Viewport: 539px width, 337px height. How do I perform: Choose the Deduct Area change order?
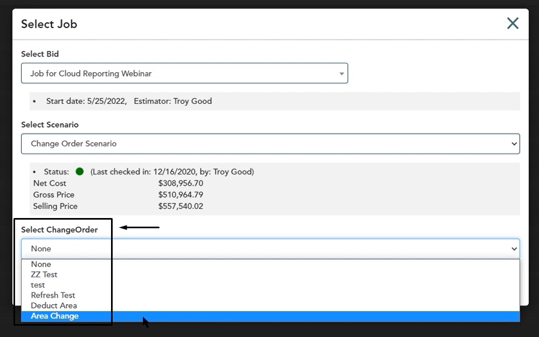54,305
